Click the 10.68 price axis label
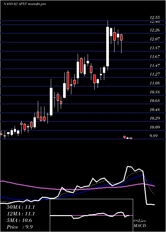Viewport: 166px width, 232px height. (155, 101)
